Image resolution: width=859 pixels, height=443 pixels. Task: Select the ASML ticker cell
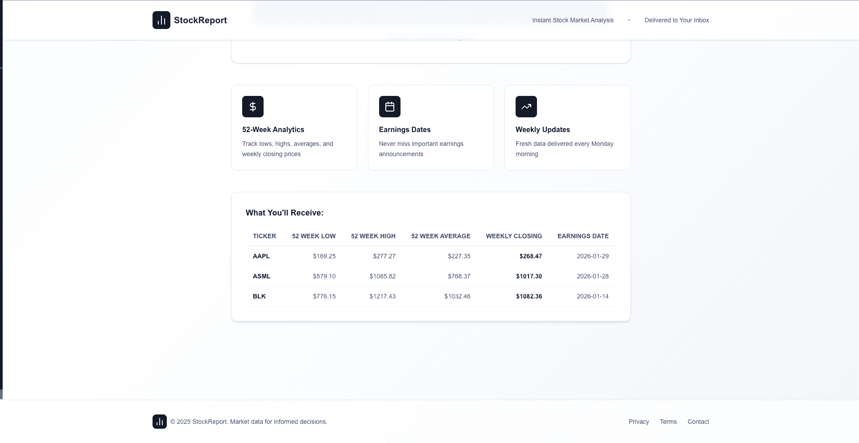[x=262, y=276]
